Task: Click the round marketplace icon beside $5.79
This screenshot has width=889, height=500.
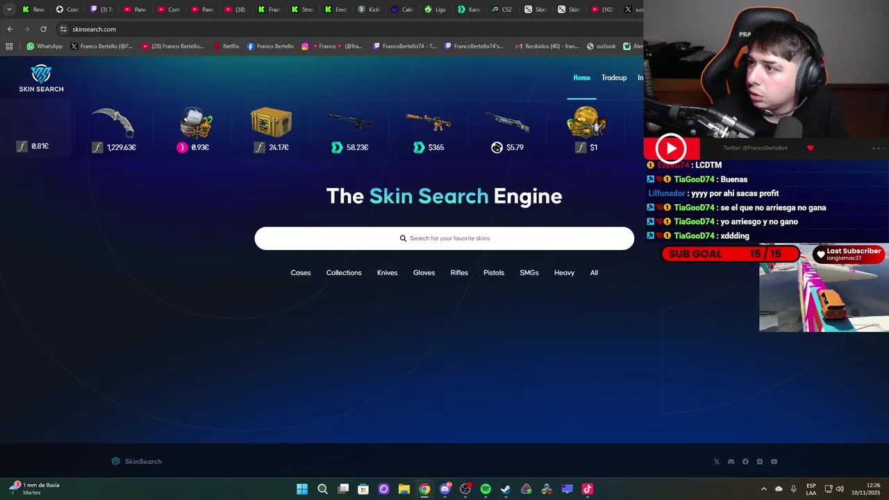Action: point(497,147)
